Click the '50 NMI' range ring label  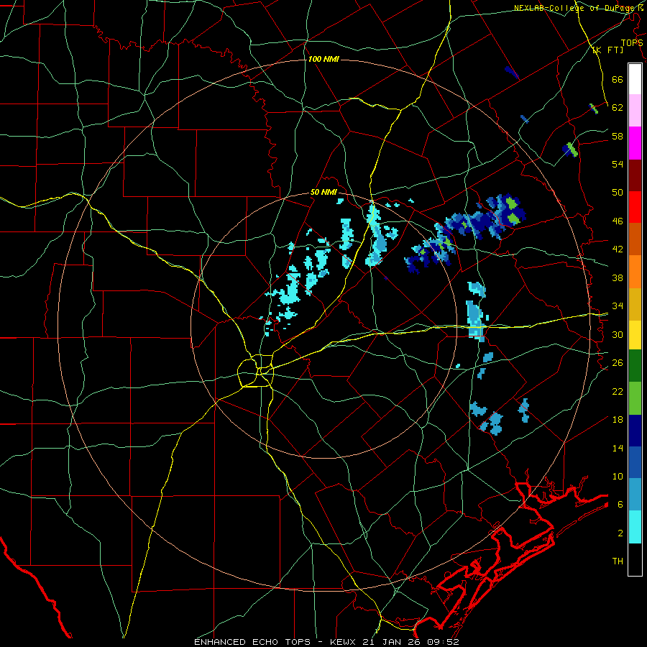(323, 192)
